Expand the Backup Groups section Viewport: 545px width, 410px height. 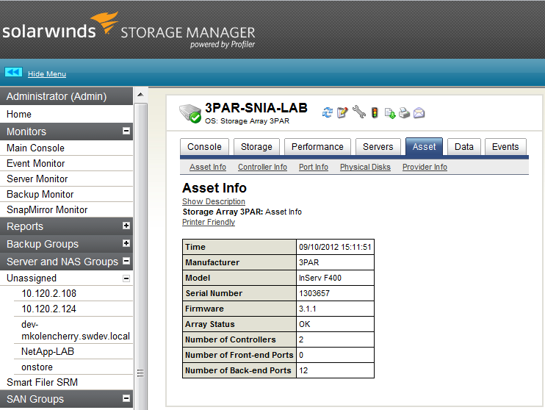click(126, 243)
